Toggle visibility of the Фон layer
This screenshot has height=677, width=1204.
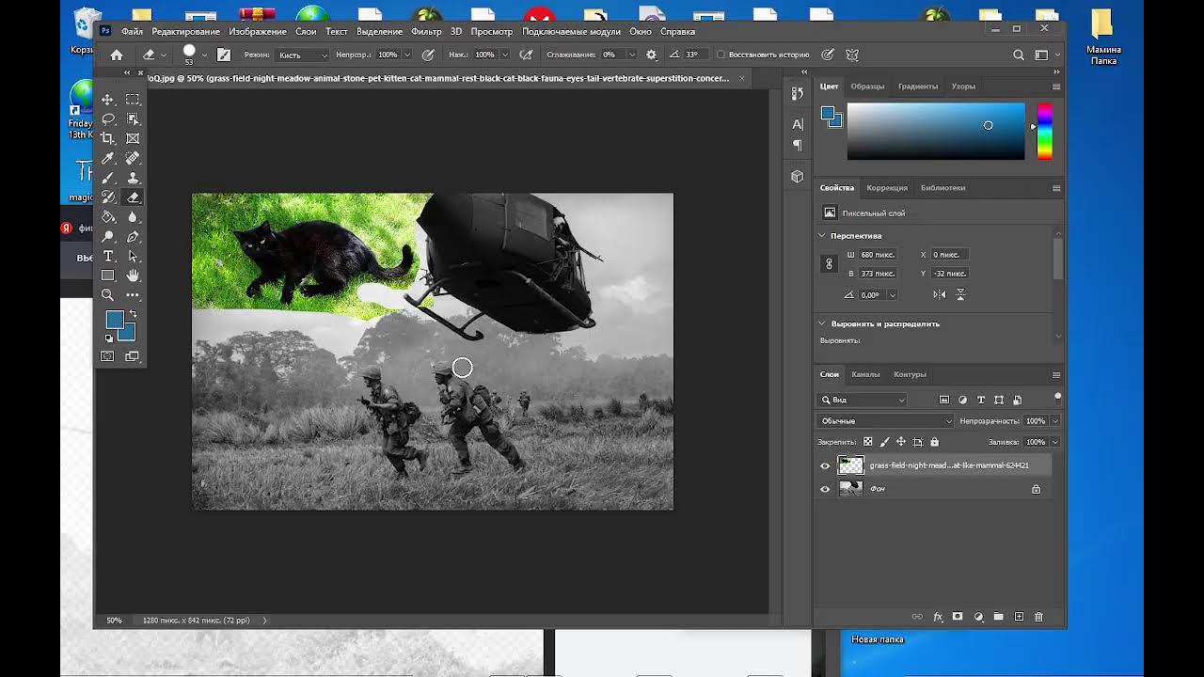[x=825, y=489]
